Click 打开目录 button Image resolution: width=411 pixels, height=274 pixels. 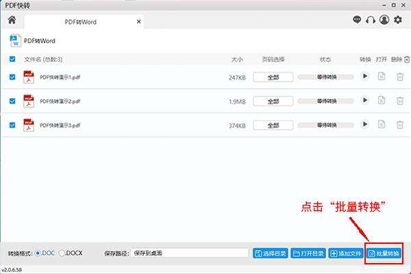click(x=308, y=253)
